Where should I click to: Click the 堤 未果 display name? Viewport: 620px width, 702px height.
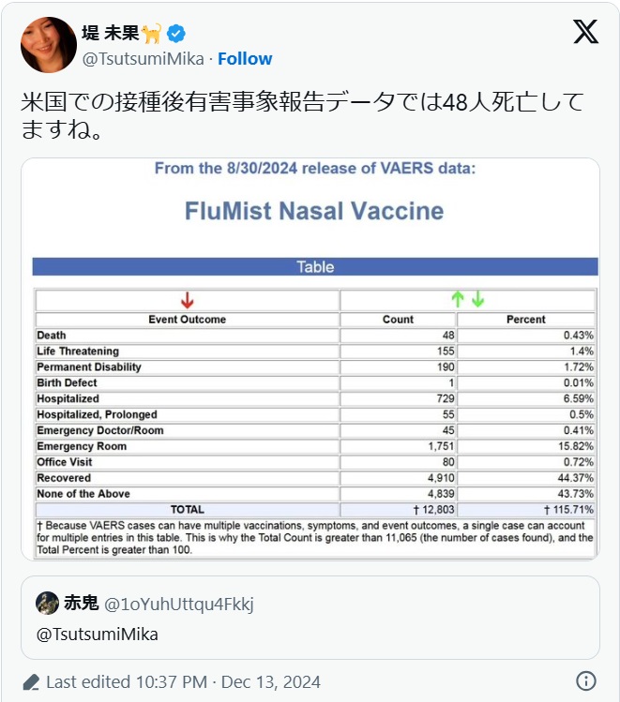point(111,34)
